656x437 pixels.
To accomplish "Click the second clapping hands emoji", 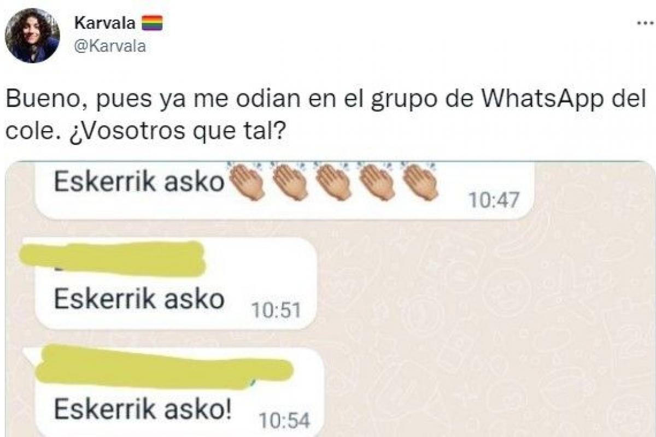I will point(290,181).
